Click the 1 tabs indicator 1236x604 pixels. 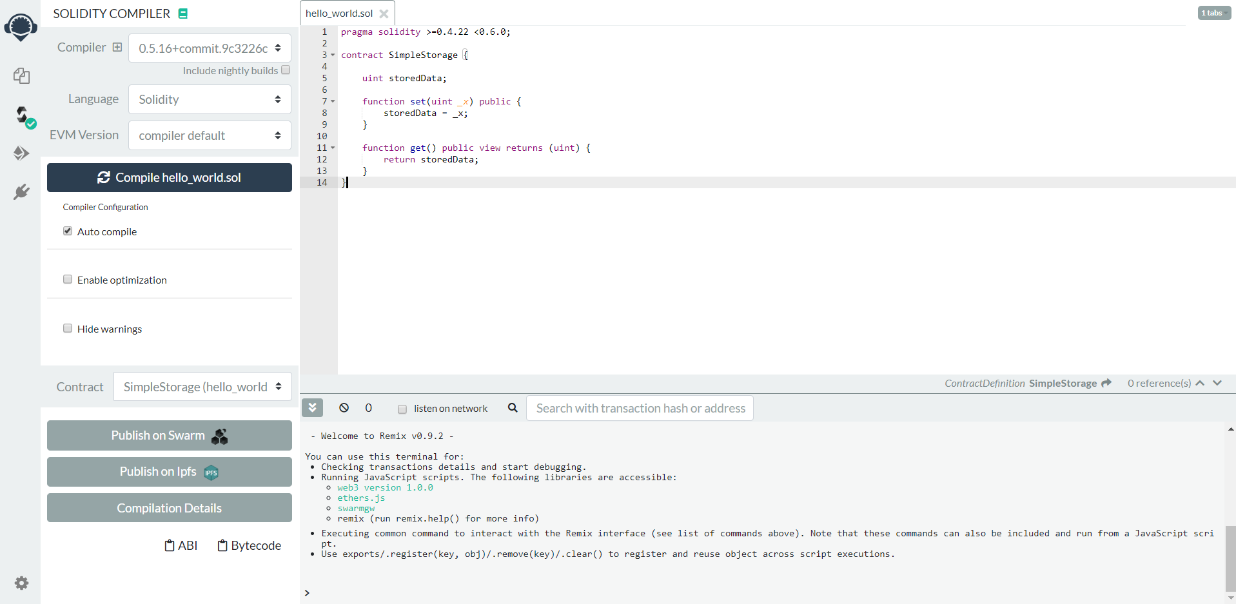click(1214, 13)
